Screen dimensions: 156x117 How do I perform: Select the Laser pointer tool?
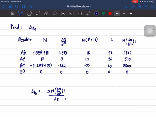click(88, 14)
